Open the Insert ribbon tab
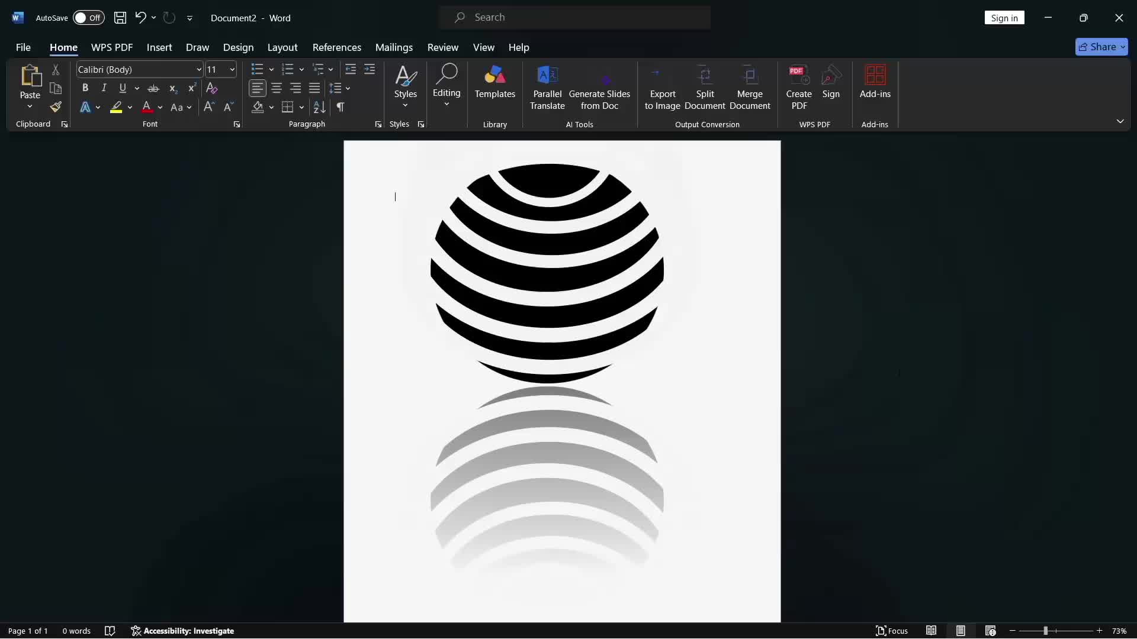This screenshot has width=1137, height=639. click(159, 47)
